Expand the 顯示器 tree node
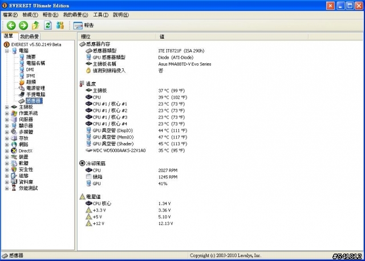Viewport: 365px width, 261px height. [7, 126]
